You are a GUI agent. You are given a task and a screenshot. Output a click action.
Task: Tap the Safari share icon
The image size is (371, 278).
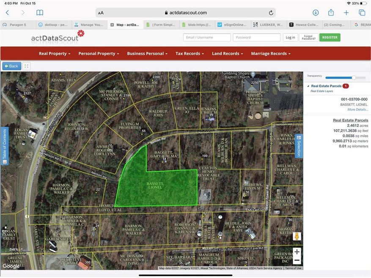pos(331,13)
